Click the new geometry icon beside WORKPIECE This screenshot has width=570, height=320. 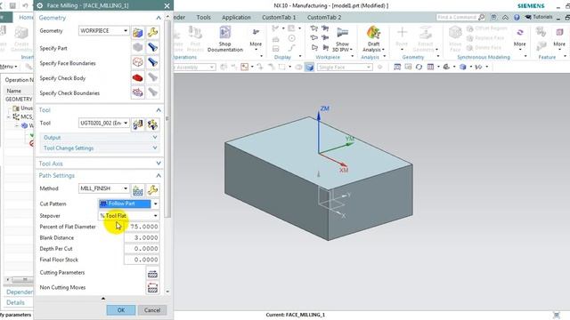[138, 32]
